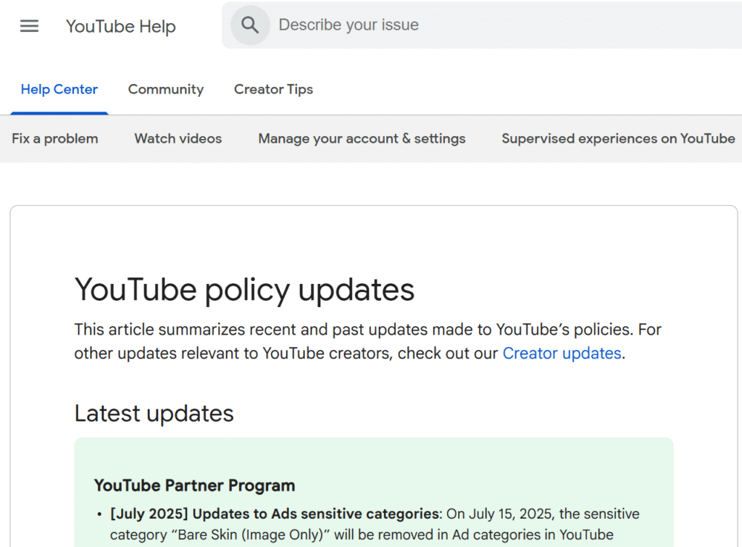Open 'Manage your account & settings'
This screenshot has height=547, width=742.
tap(362, 138)
